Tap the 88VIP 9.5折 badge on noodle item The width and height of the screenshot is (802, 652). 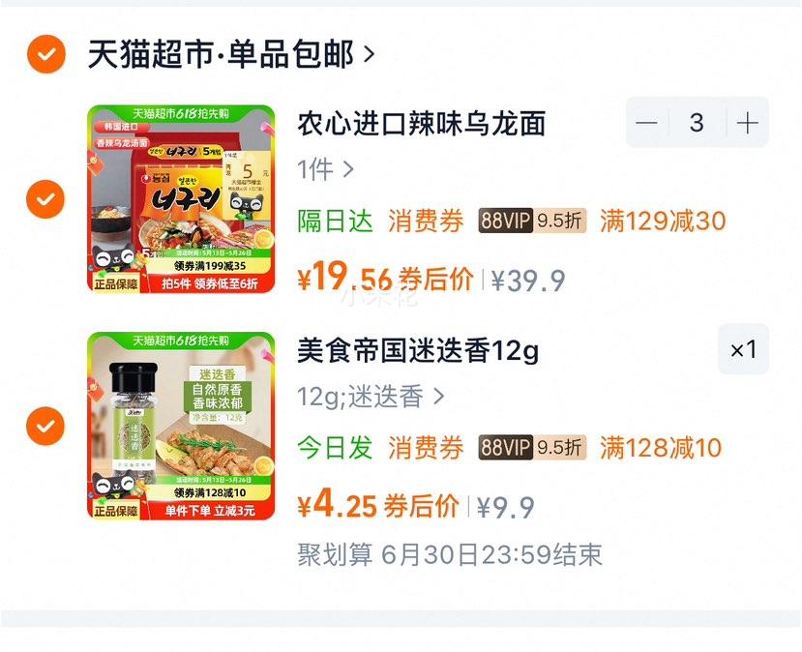point(532,221)
